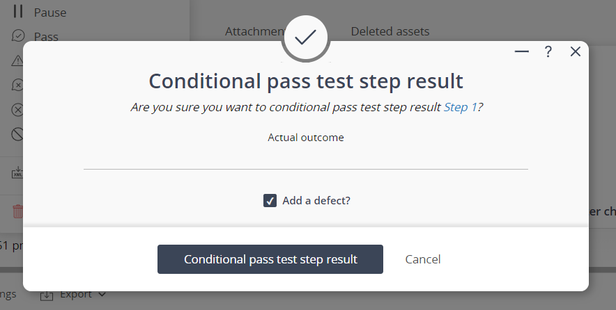Click the red trash delete icon
The image size is (616, 310).
(x=17, y=211)
